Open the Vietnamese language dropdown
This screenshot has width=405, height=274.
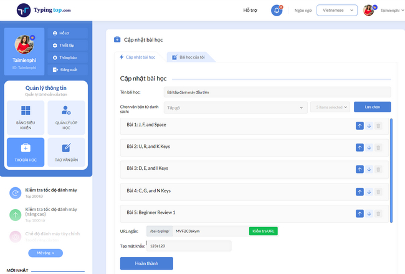tap(336, 11)
